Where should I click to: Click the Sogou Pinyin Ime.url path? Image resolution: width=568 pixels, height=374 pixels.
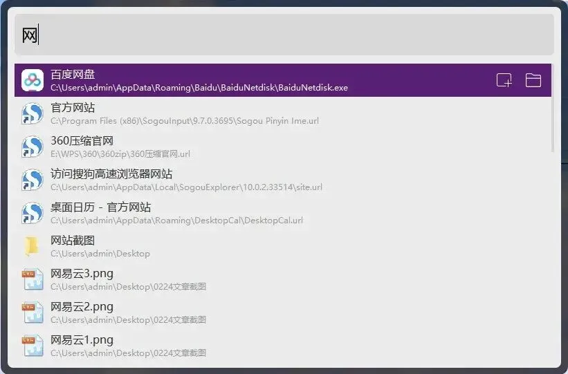(x=185, y=121)
